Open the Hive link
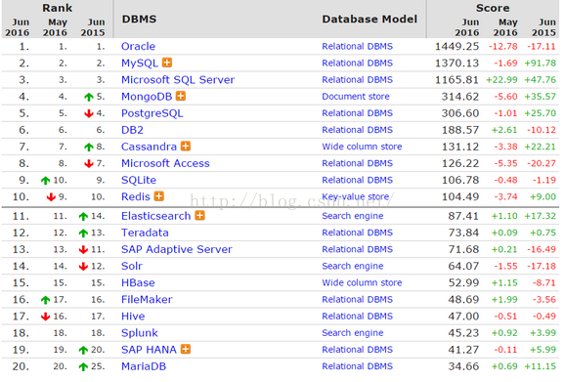The height and width of the screenshot is (382, 565). pos(133,317)
